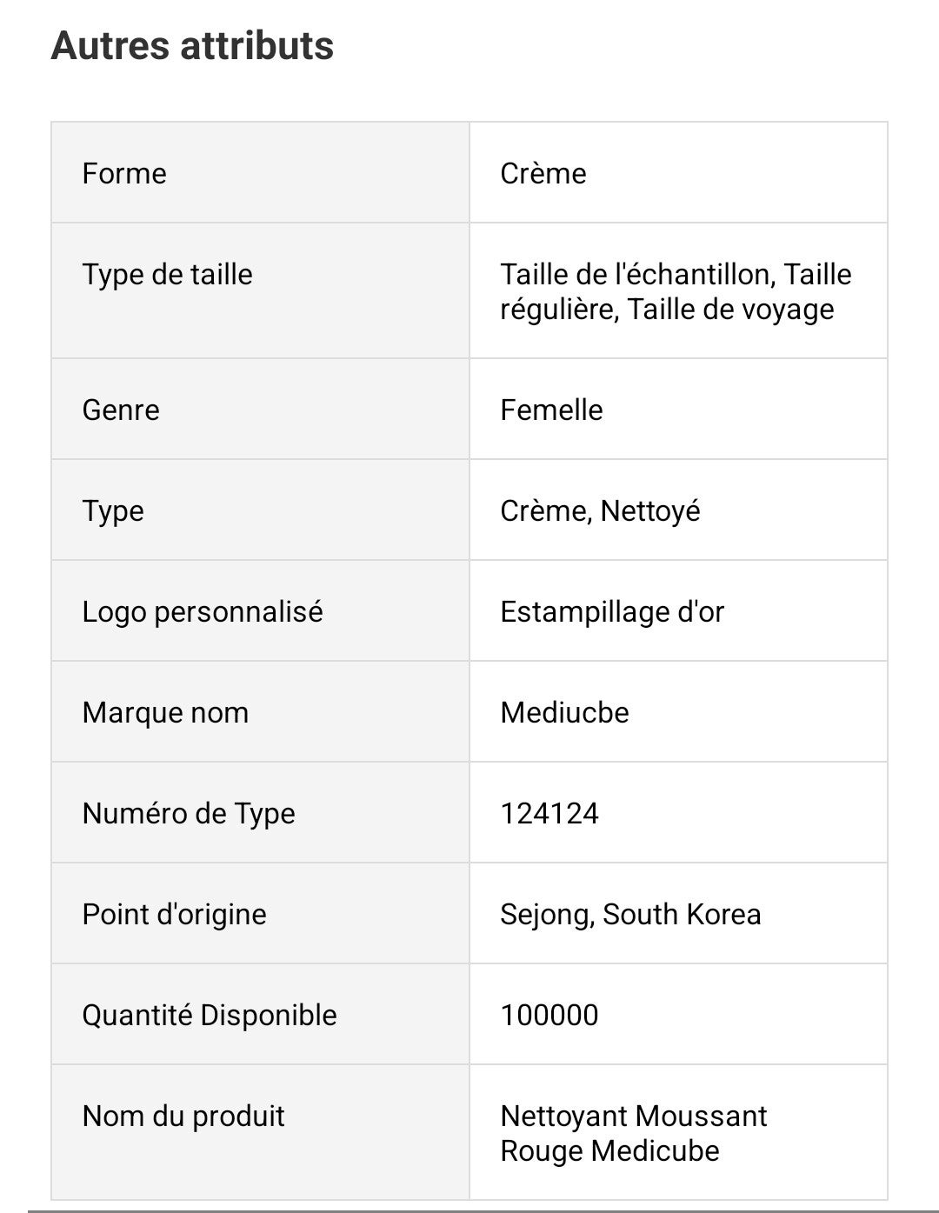Select the "Point d'origine" label
The image size is (939, 1213).
174,915
